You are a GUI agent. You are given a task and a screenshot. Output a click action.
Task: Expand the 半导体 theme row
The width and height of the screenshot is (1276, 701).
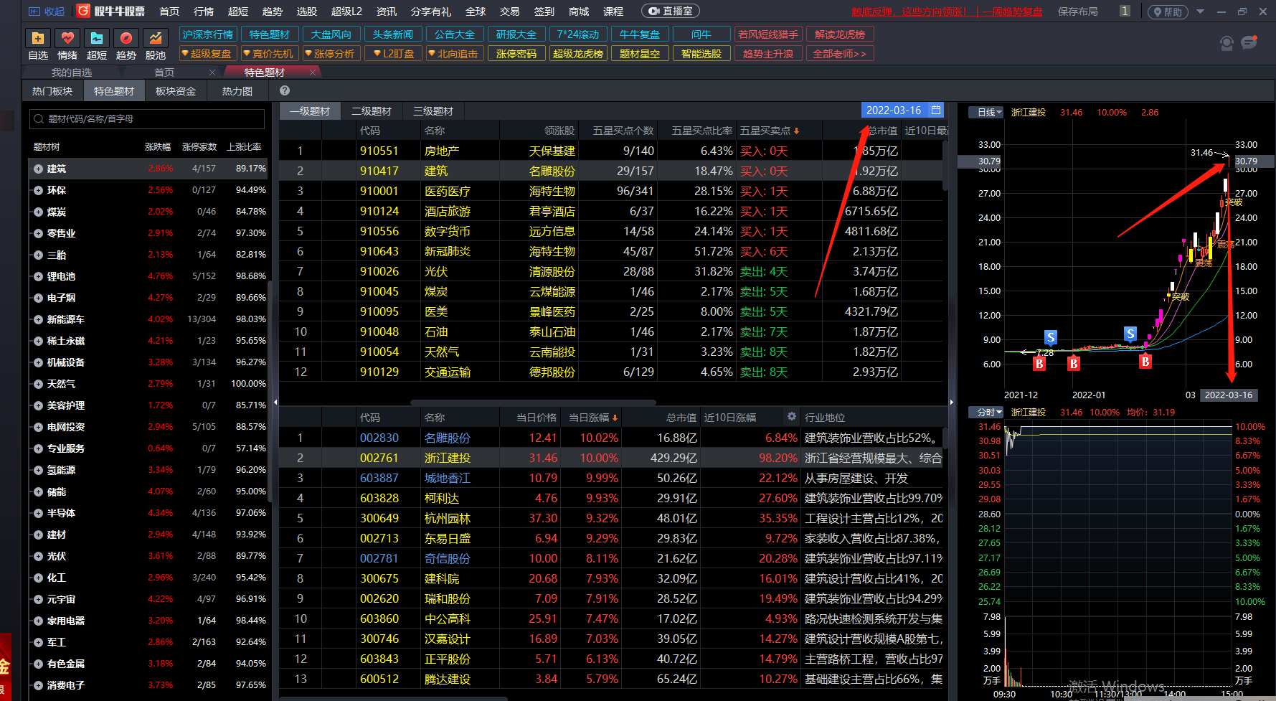point(38,513)
